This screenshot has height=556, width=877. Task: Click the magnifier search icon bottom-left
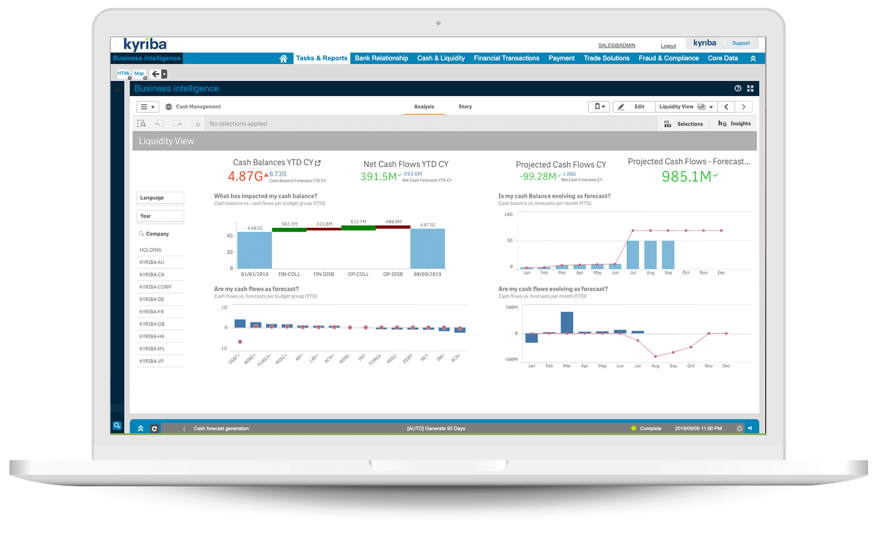click(x=117, y=426)
